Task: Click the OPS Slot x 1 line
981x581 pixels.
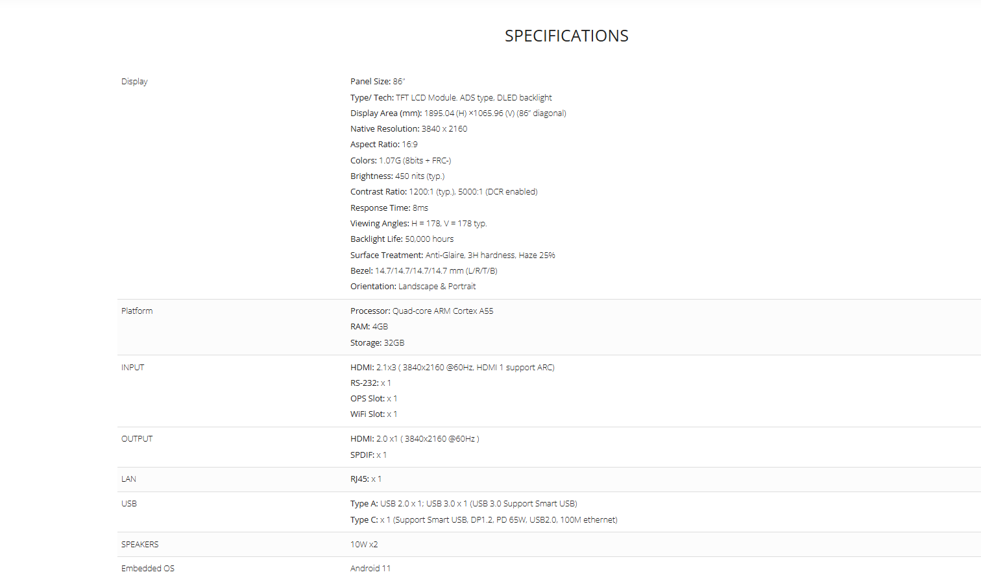Action: click(374, 399)
